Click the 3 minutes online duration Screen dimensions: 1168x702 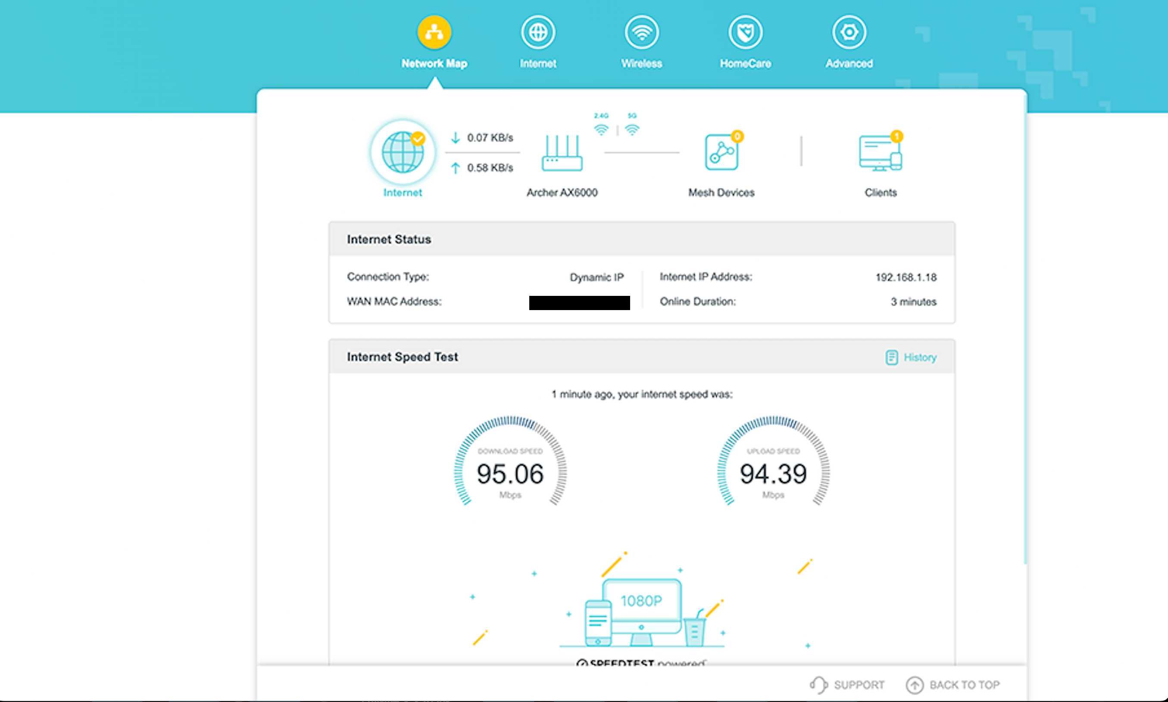913,302
